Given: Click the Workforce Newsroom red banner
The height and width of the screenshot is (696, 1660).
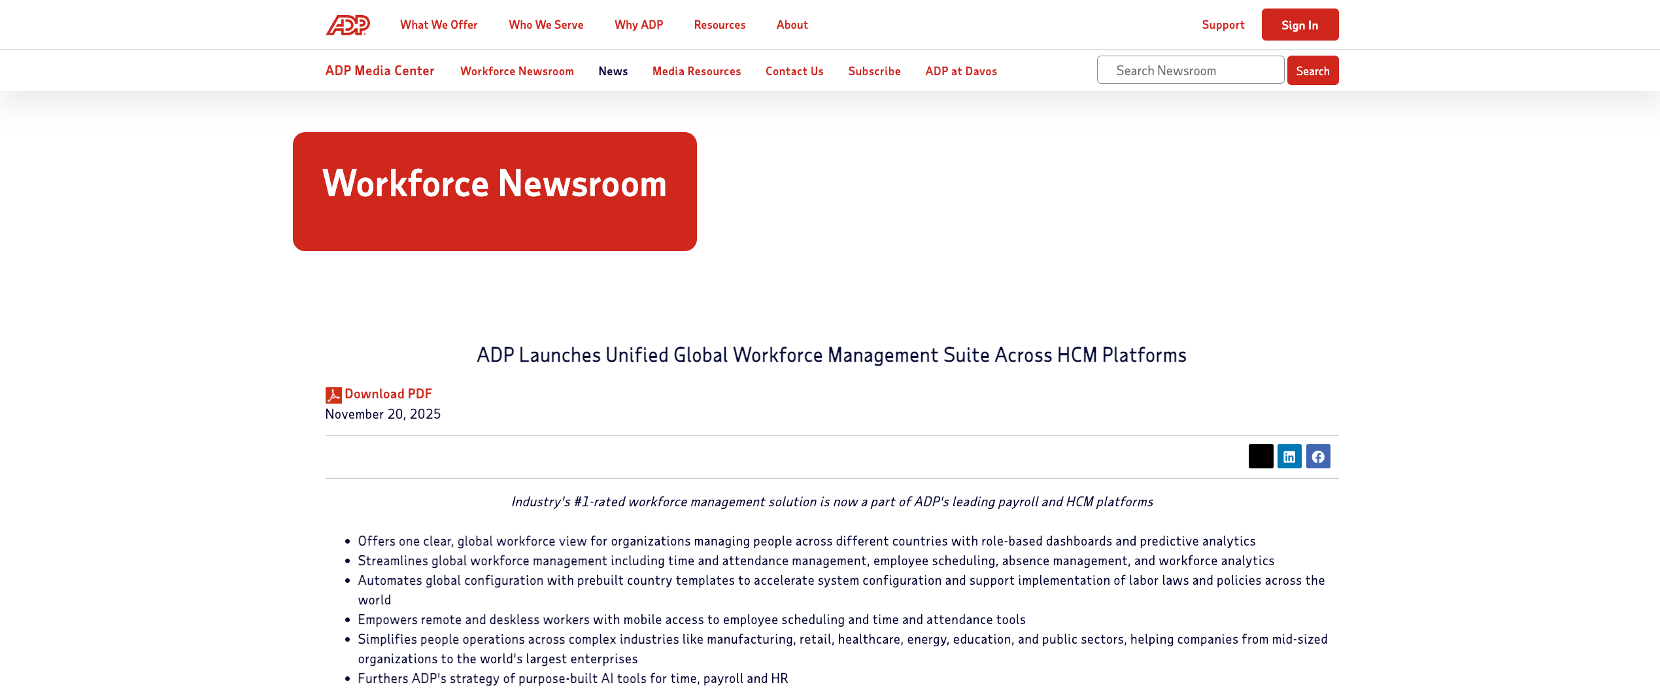Looking at the screenshot, I should pos(495,192).
